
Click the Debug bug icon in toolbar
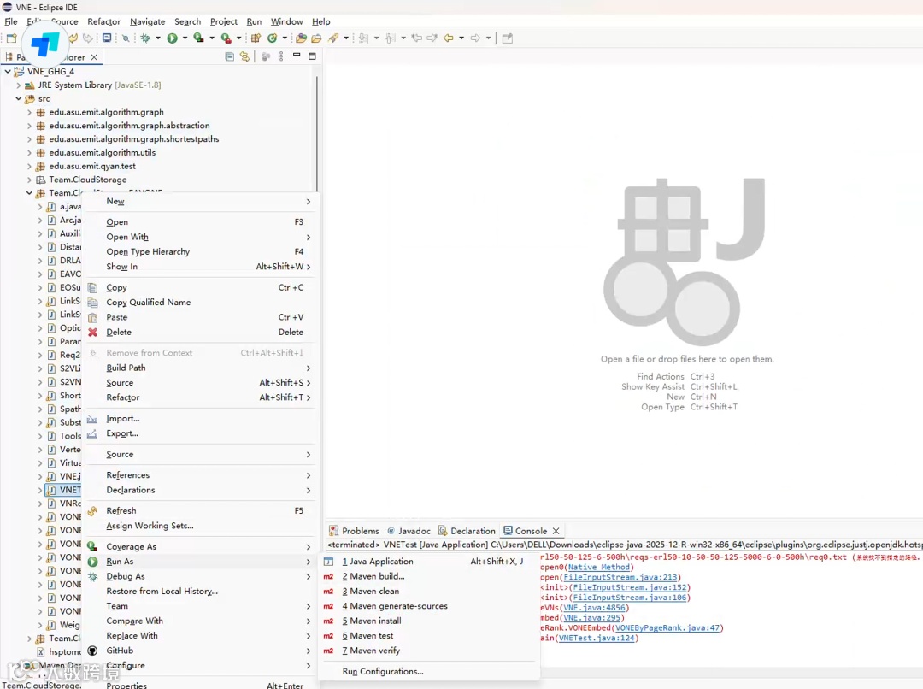click(145, 38)
